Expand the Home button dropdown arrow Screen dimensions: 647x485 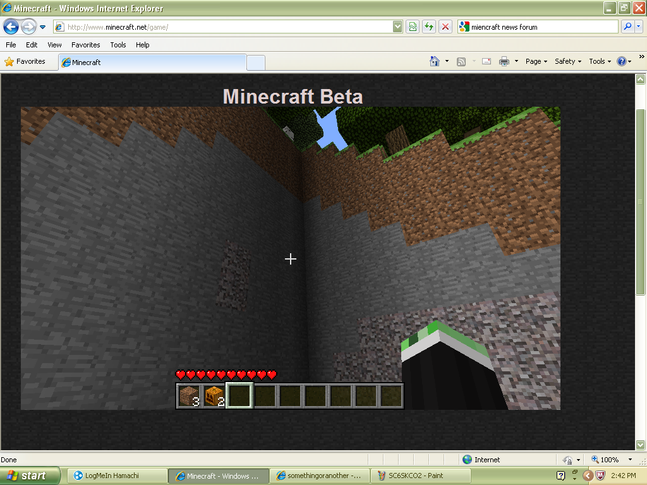pos(447,61)
